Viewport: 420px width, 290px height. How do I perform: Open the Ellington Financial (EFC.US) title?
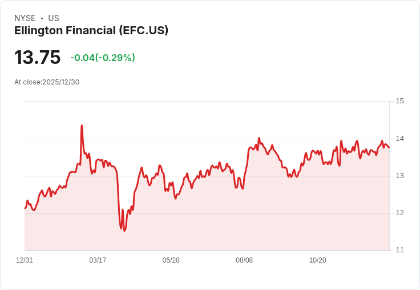click(x=91, y=30)
